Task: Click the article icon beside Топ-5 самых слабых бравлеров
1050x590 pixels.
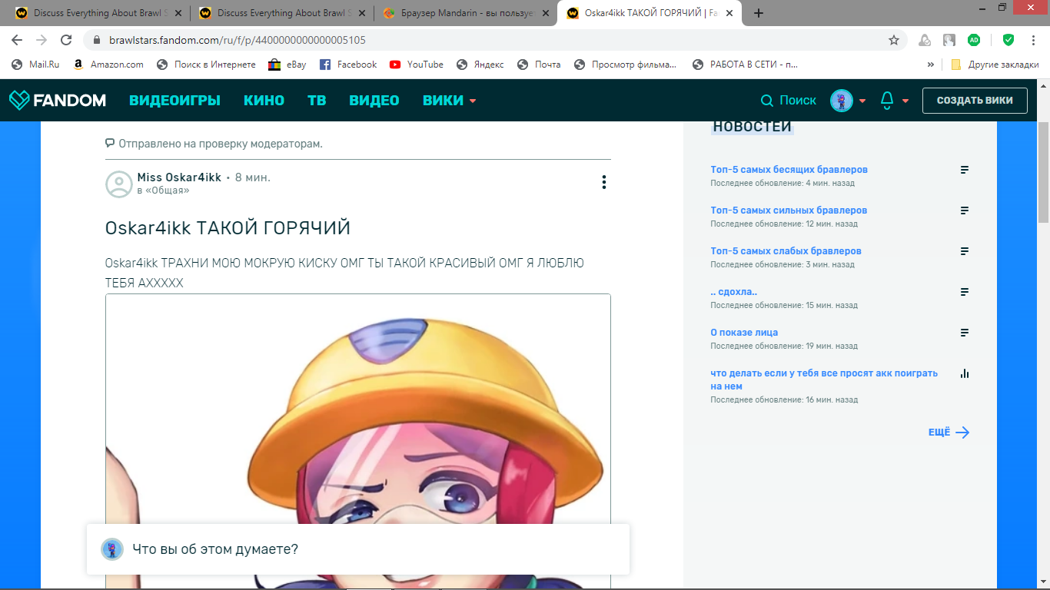Action: [965, 251]
